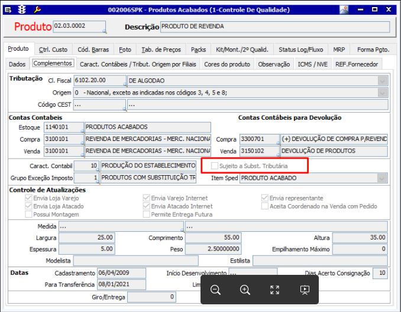Click the Largura input field
This screenshot has height=312, width=401.
[x=87, y=238]
